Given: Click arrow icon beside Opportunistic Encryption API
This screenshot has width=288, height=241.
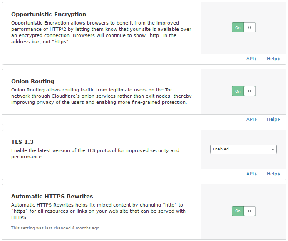Looking at the screenshot, I should (256, 59).
